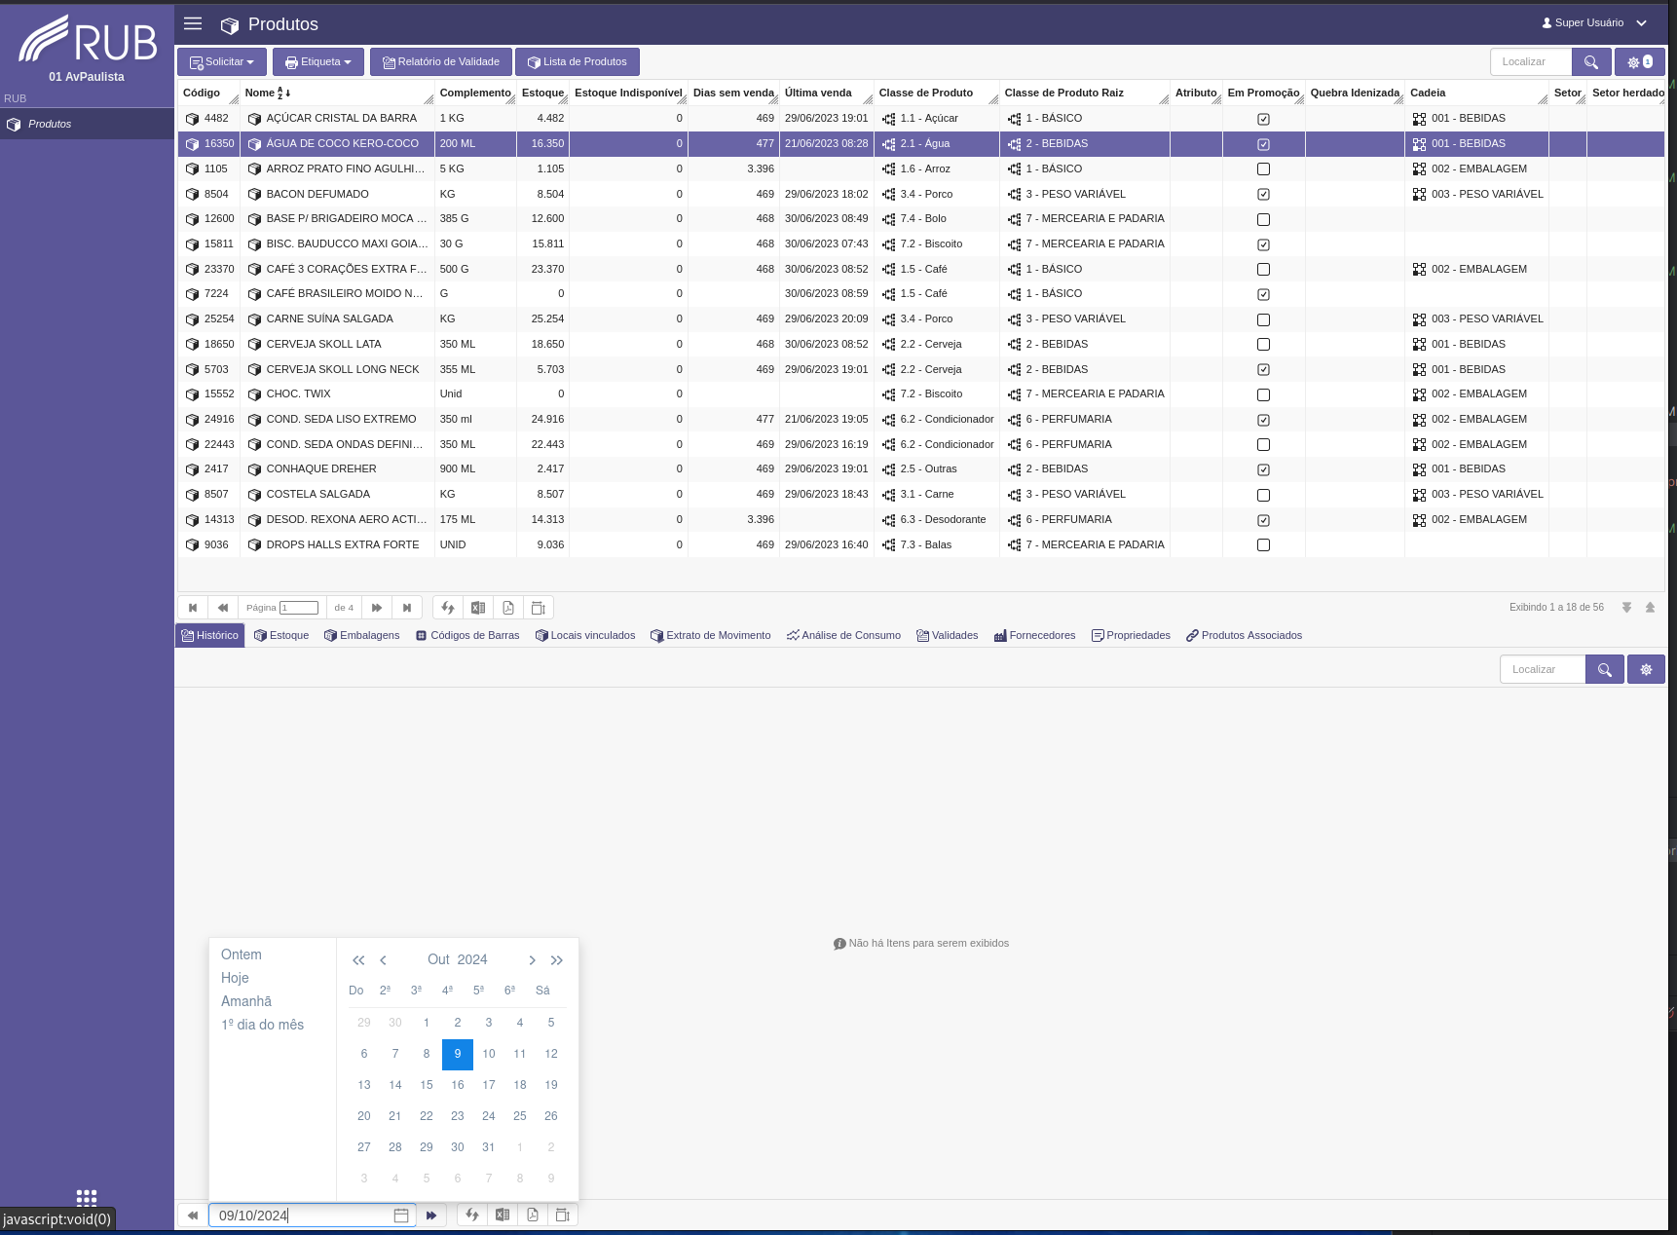
Task: Select Ontem shortcut in date picker
Action: tap(242, 954)
